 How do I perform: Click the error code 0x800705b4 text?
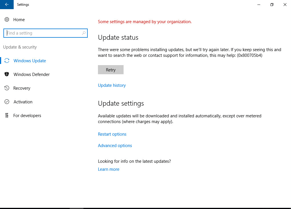[x=250, y=55]
